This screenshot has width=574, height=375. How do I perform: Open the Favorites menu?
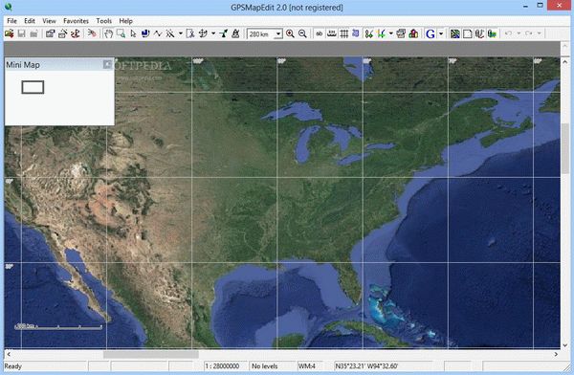(x=76, y=21)
